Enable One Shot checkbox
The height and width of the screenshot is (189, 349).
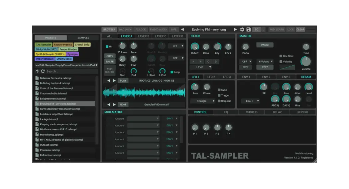[281, 56]
